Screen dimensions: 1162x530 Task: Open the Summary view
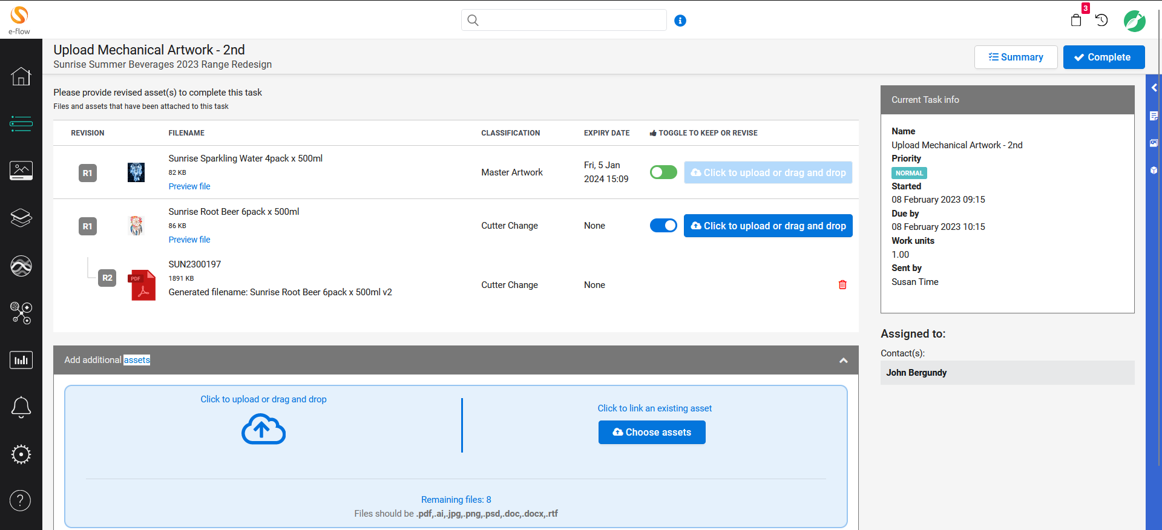1016,57
